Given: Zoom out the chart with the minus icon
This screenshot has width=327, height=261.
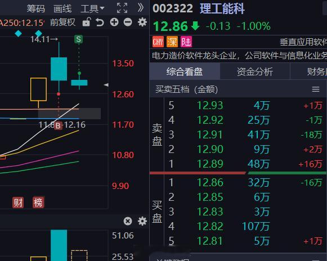Looking at the screenshot, I should pos(128,22).
